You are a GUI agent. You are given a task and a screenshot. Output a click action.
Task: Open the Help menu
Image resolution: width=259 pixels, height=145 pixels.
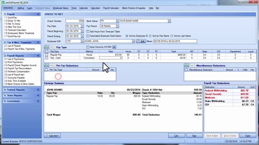pyautogui.click(x=151, y=8)
